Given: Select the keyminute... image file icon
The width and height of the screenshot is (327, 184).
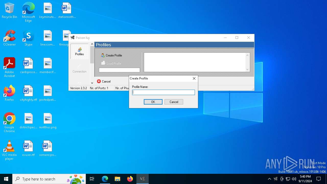Looking at the screenshot, I should click(48, 10).
